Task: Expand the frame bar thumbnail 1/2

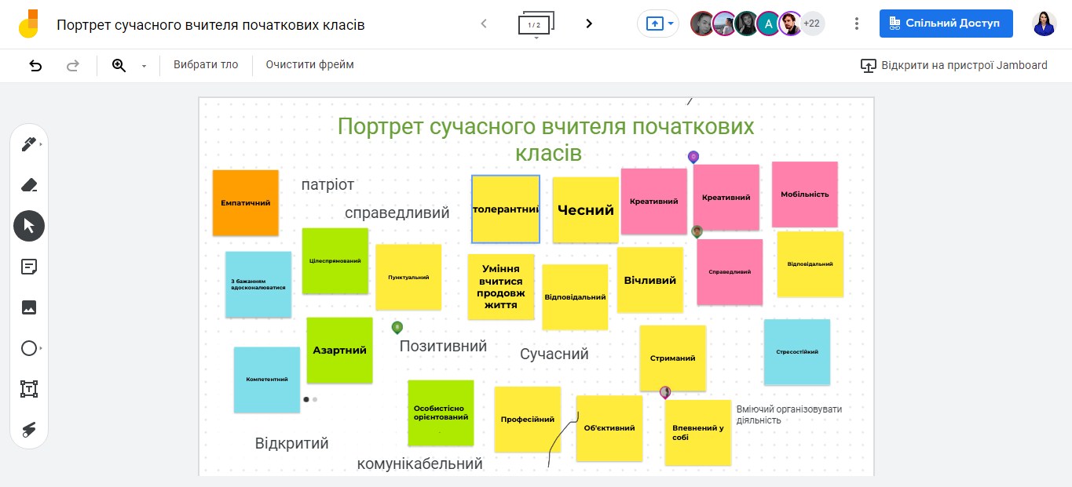Action: click(x=536, y=25)
